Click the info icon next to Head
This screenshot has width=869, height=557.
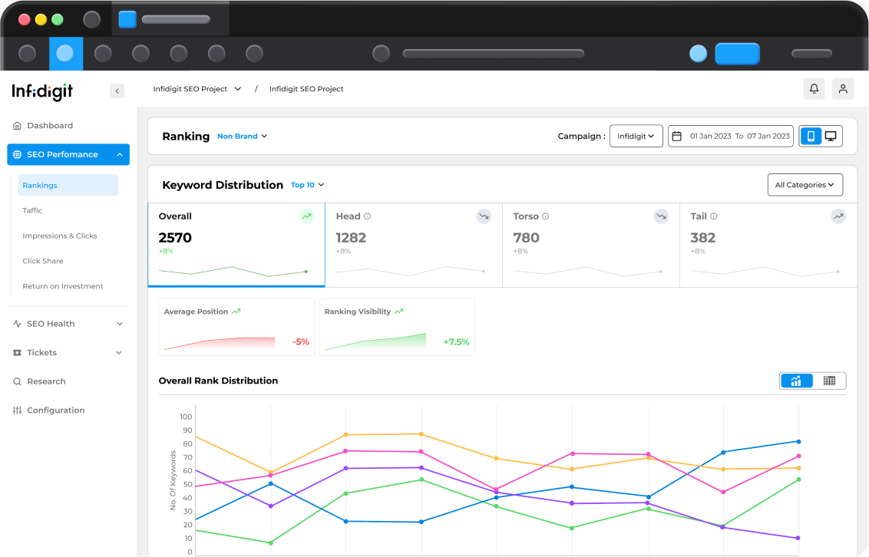pyautogui.click(x=367, y=216)
